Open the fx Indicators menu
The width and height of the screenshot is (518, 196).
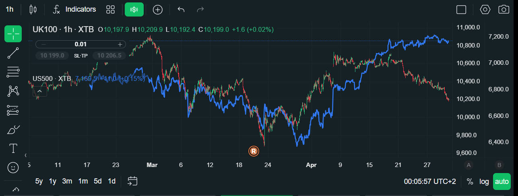tap(74, 9)
